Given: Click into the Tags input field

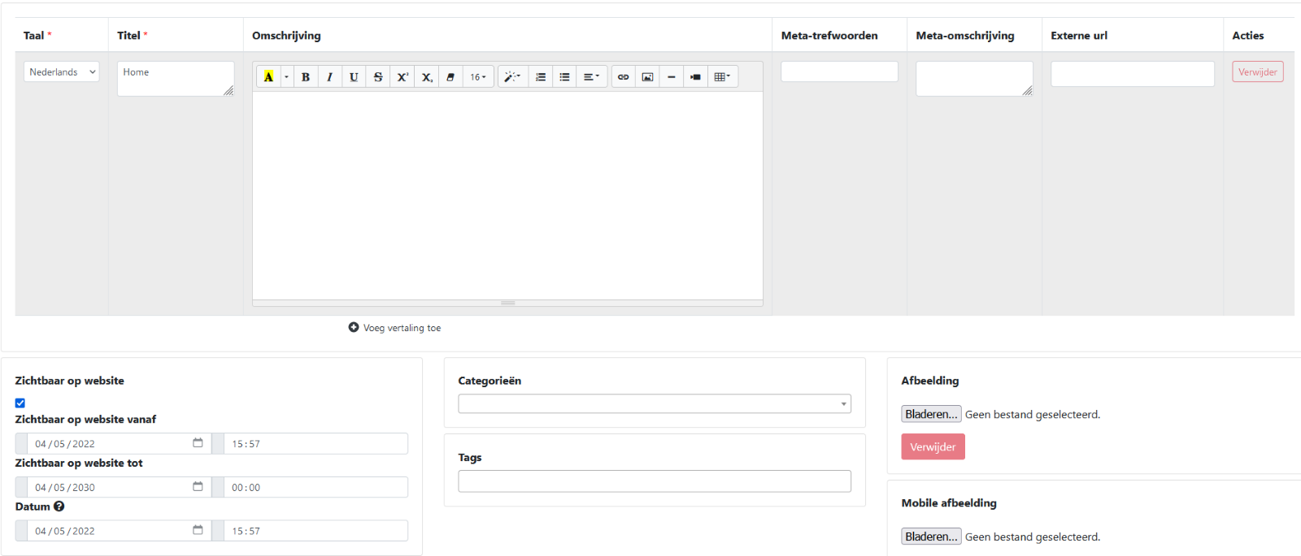Looking at the screenshot, I should pyautogui.click(x=655, y=481).
